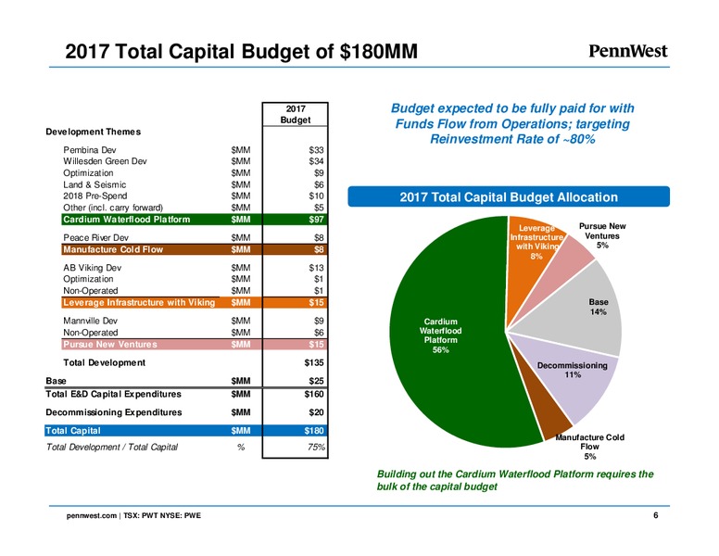Click 'Total Development / Total Capital' italic label

111,447
